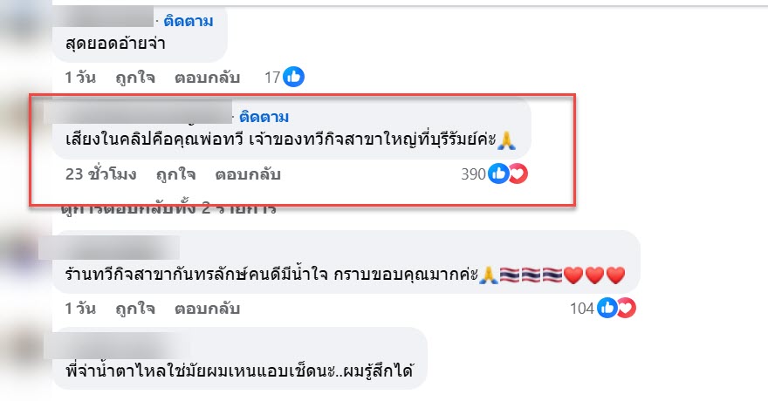Click the blue like icon beside 17
The height and width of the screenshot is (401, 768).
[x=294, y=77]
